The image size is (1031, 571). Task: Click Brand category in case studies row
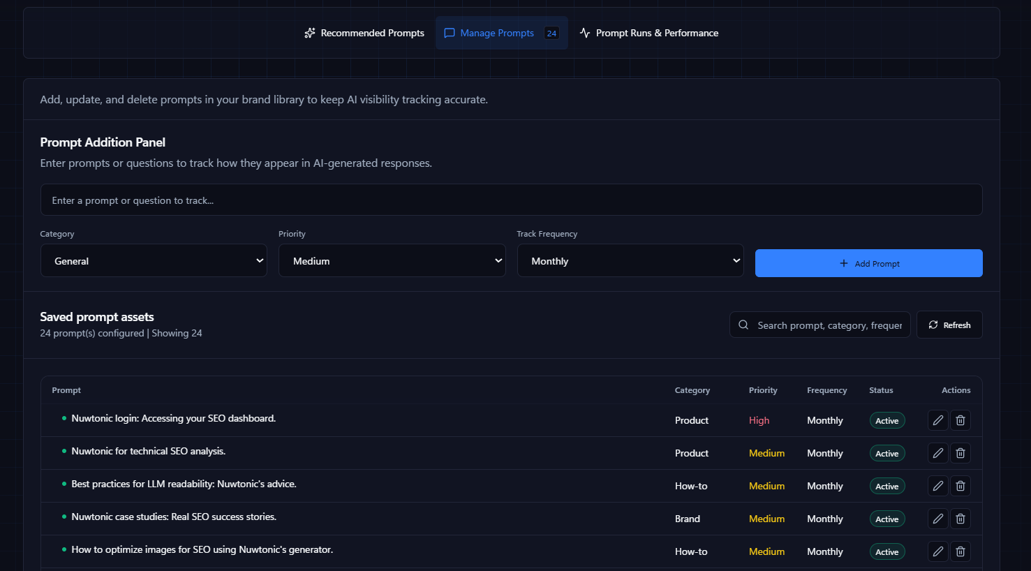click(x=688, y=519)
